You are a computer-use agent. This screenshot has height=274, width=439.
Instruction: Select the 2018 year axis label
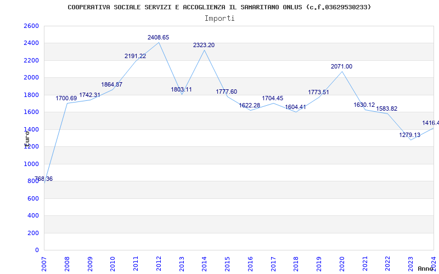point(296,264)
